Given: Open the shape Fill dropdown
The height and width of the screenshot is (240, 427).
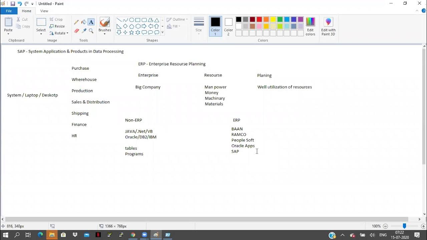Looking at the screenshot, I should (173, 26).
